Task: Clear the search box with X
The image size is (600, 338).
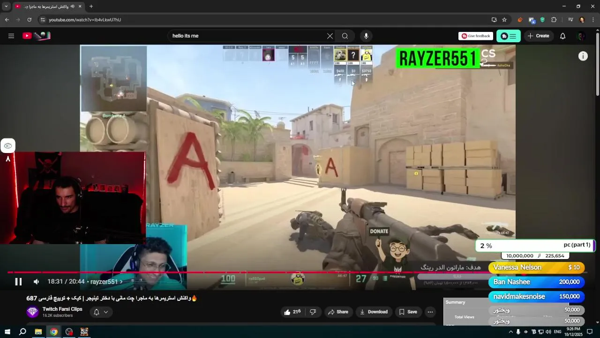Action: point(330,36)
